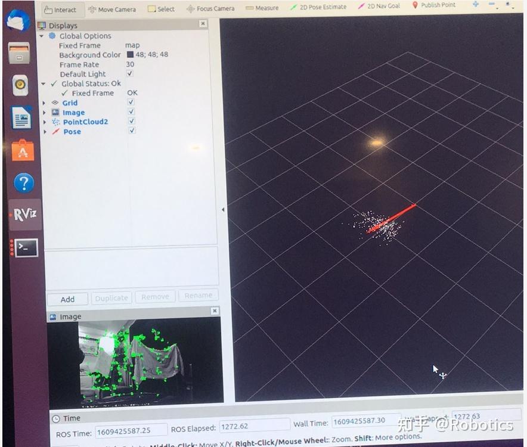Pick the Measure tool
Image resolution: width=527 pixels, height=447 pixels.
262,8
